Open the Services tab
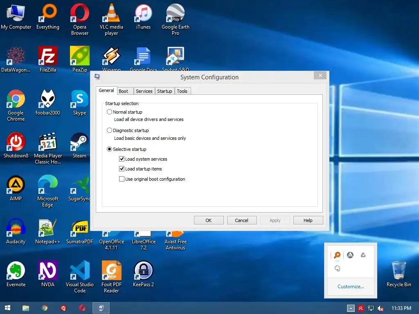The width and height of the screenshot is (419, 314). coord(144,91)
